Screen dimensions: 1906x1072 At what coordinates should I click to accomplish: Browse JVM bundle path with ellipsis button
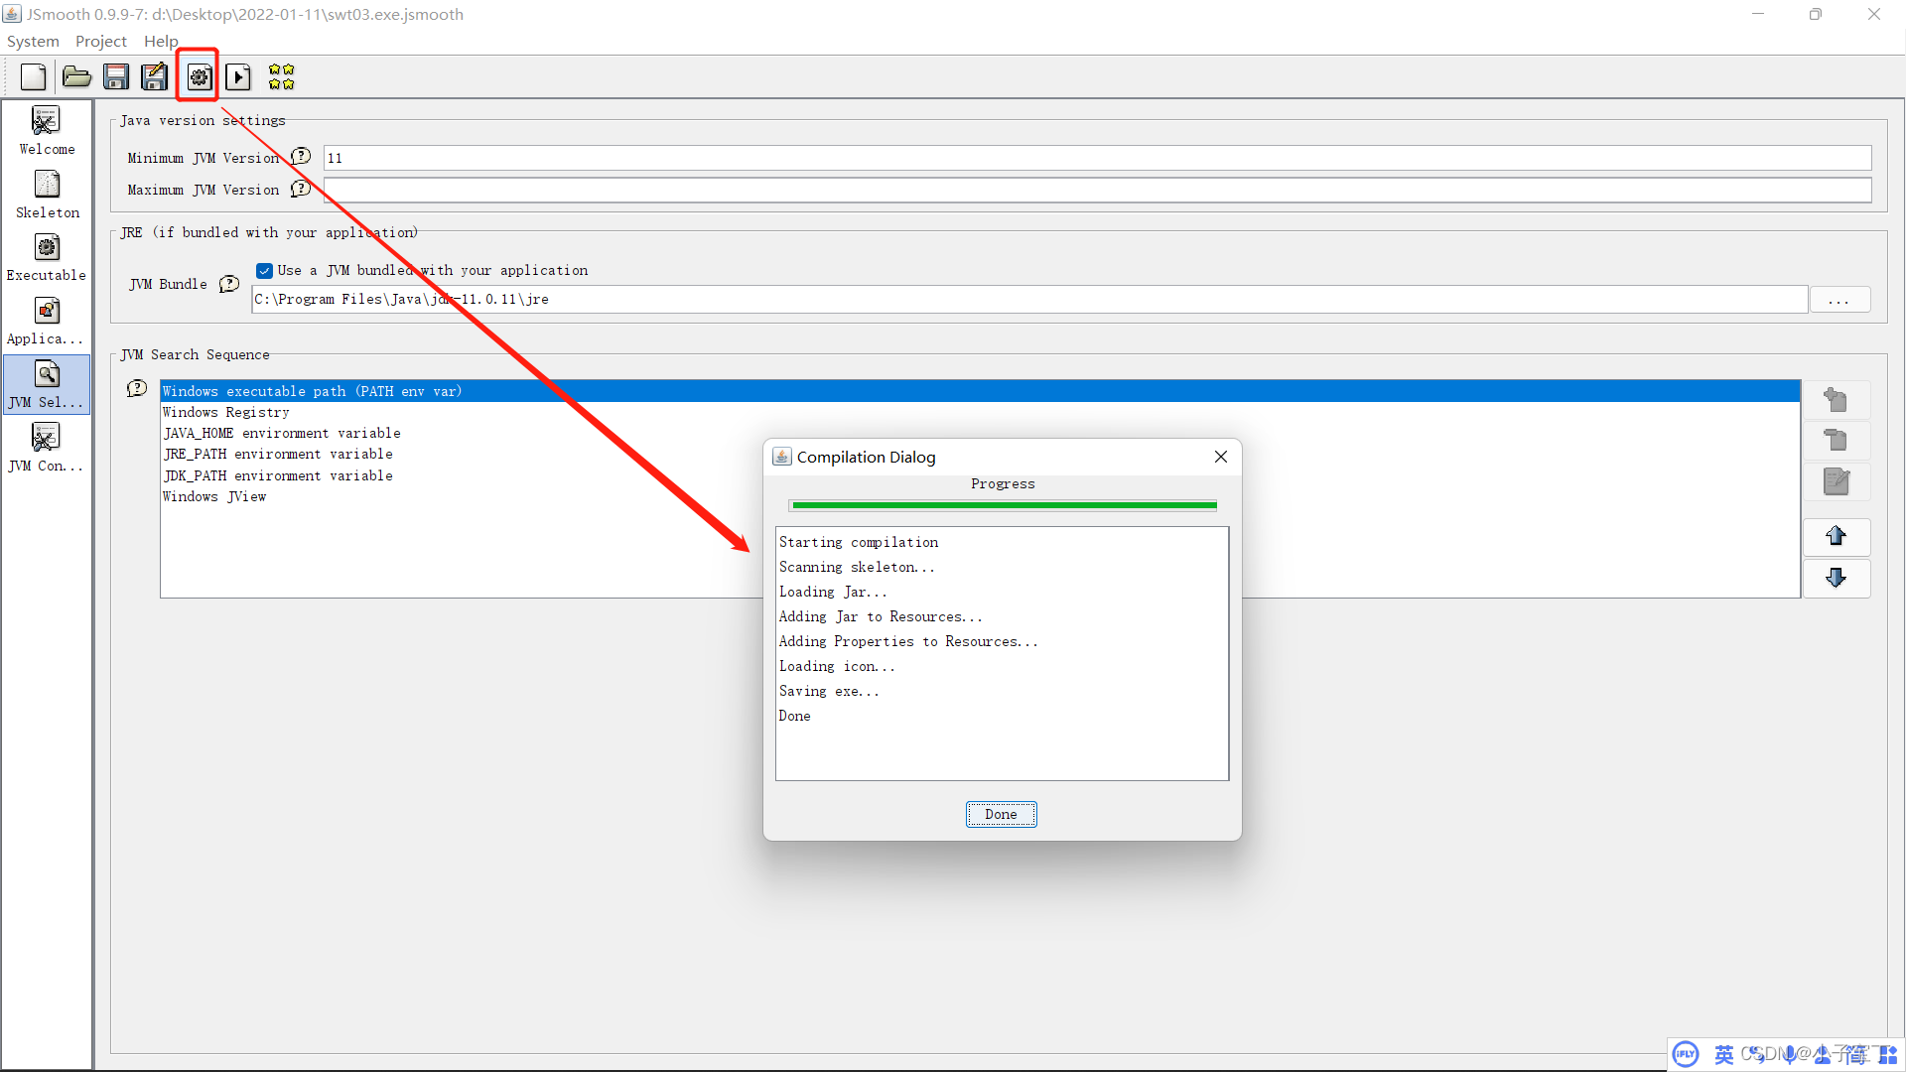(1838, 300)
